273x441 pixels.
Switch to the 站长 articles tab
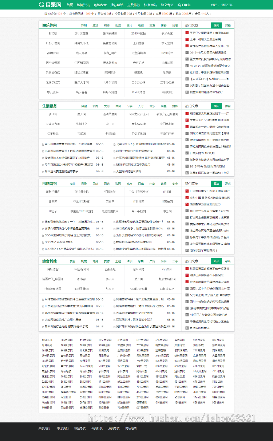coord(216,261)
